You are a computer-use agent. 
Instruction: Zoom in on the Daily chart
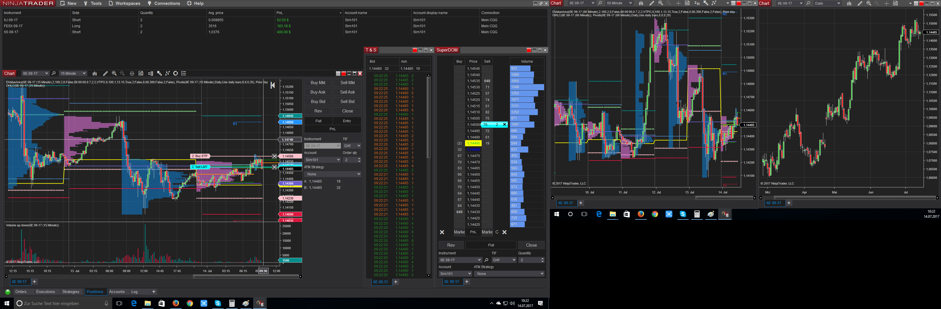[x=869, y=3]
